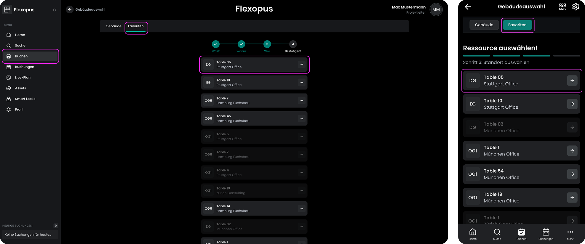The width and height of the screenshot is (585, 244).
Task: Open Suche in the left sidebar
Action: (20, 46)
